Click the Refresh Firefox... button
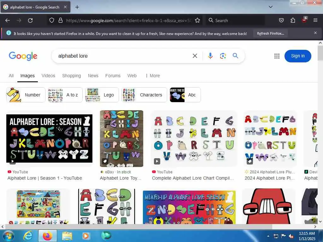Image resolution: width=323 pixels, height=242 pixels. coord(270,33)
